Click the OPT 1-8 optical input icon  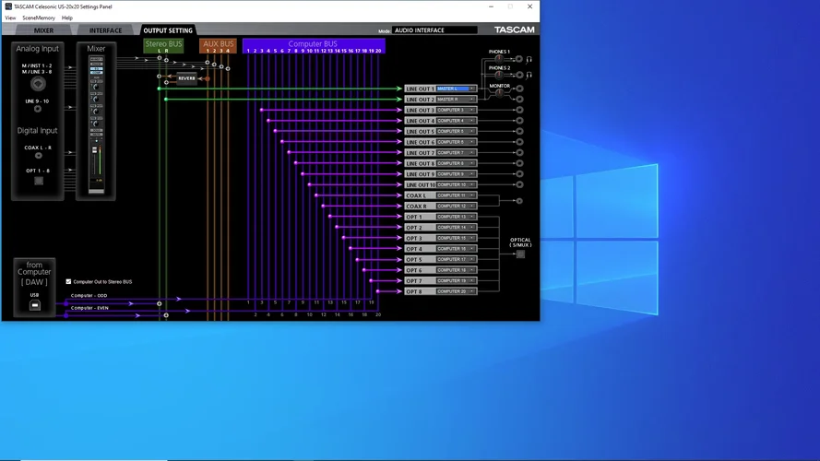tap(39, 181)
